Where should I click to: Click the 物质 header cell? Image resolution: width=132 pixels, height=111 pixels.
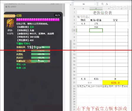pos(83,20)
